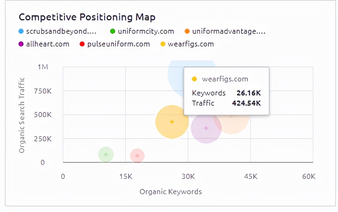Viewport: 338px width, 212px height.
Task: Click the Competitive Positioning Map title
Action: [x=87, y=17]
